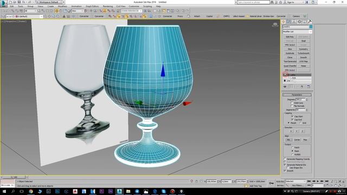Toggle the Lathe modifier light bulb
Image resolution: width=347 pixels, height=195 pixels.
(x=285, y=75)
